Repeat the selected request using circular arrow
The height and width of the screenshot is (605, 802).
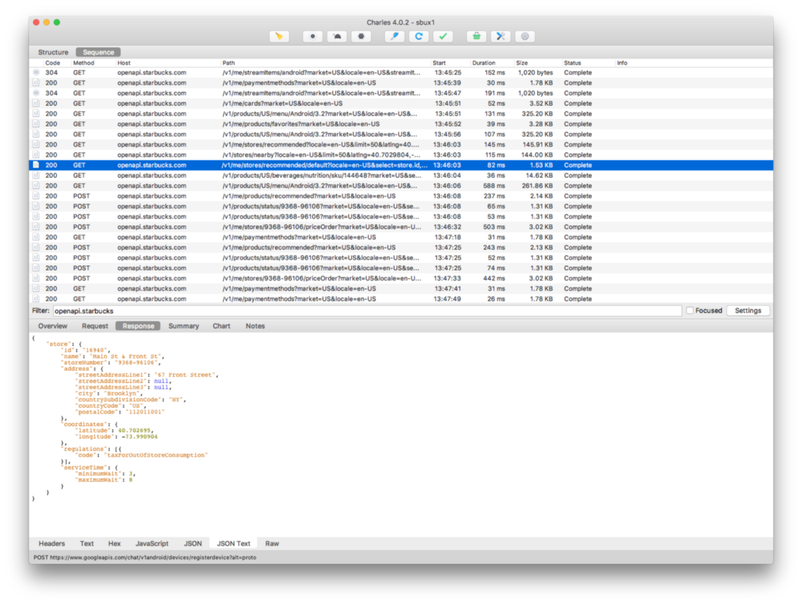click(419, 36)
